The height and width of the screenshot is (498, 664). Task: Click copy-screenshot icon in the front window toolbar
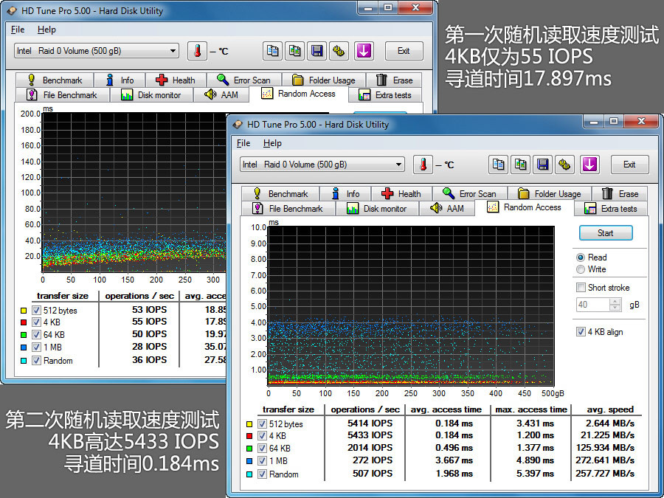click(521, 165)
